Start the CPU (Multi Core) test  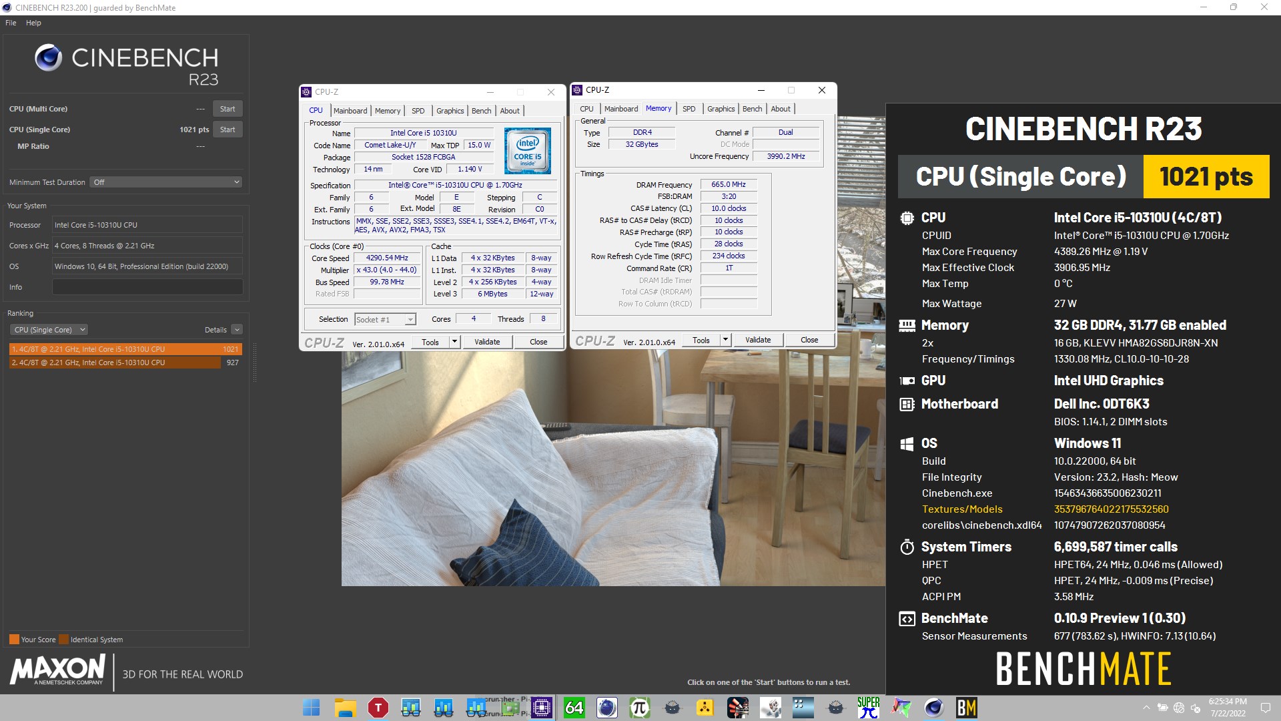[x=228, y=109]
